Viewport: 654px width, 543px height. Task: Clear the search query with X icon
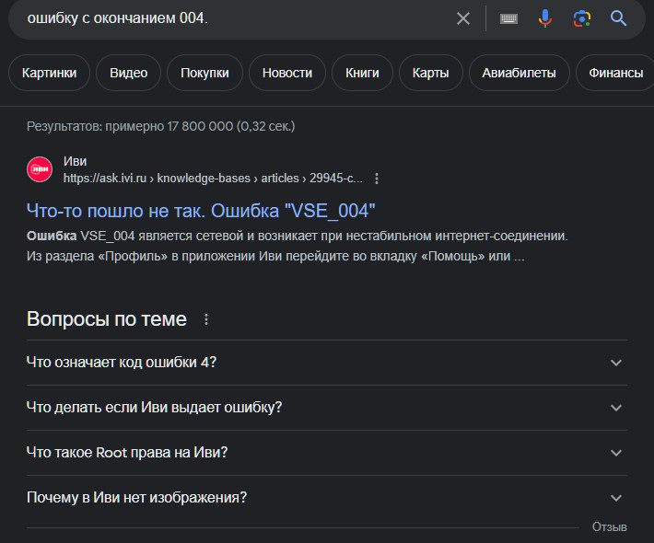tap(463, 18)
